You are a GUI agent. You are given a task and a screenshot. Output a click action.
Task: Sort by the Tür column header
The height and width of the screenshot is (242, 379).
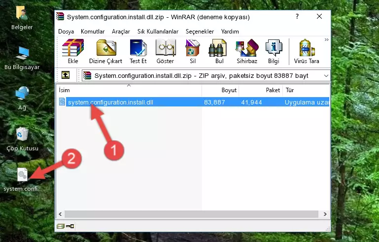[306, 90]
